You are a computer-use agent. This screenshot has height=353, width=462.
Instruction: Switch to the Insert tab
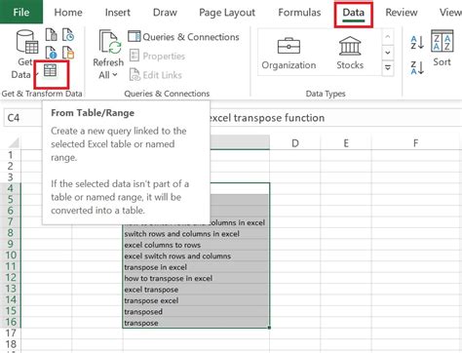pos(118,13)
